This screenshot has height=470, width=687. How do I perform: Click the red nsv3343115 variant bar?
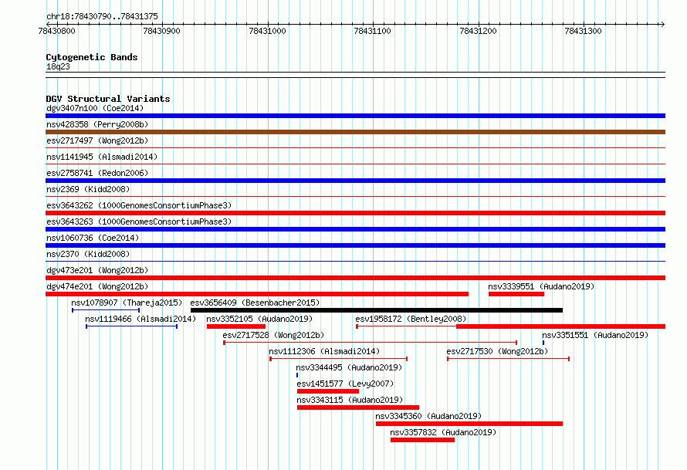pyautogui.click(x=358, y=407)
